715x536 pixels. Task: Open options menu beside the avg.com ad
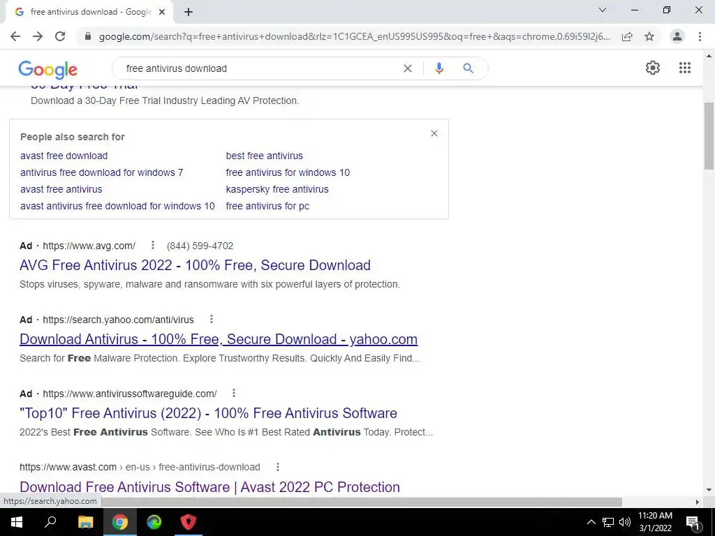(x=153, y=245)
